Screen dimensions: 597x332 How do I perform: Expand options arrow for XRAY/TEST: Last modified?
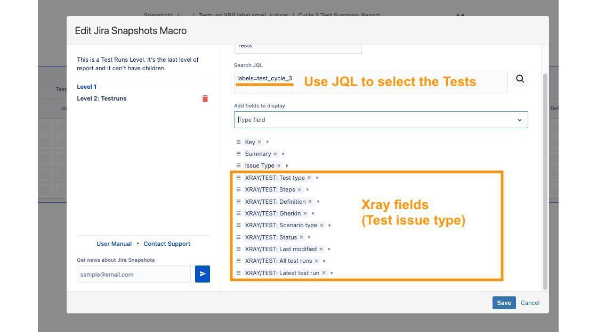click(329, 249)
